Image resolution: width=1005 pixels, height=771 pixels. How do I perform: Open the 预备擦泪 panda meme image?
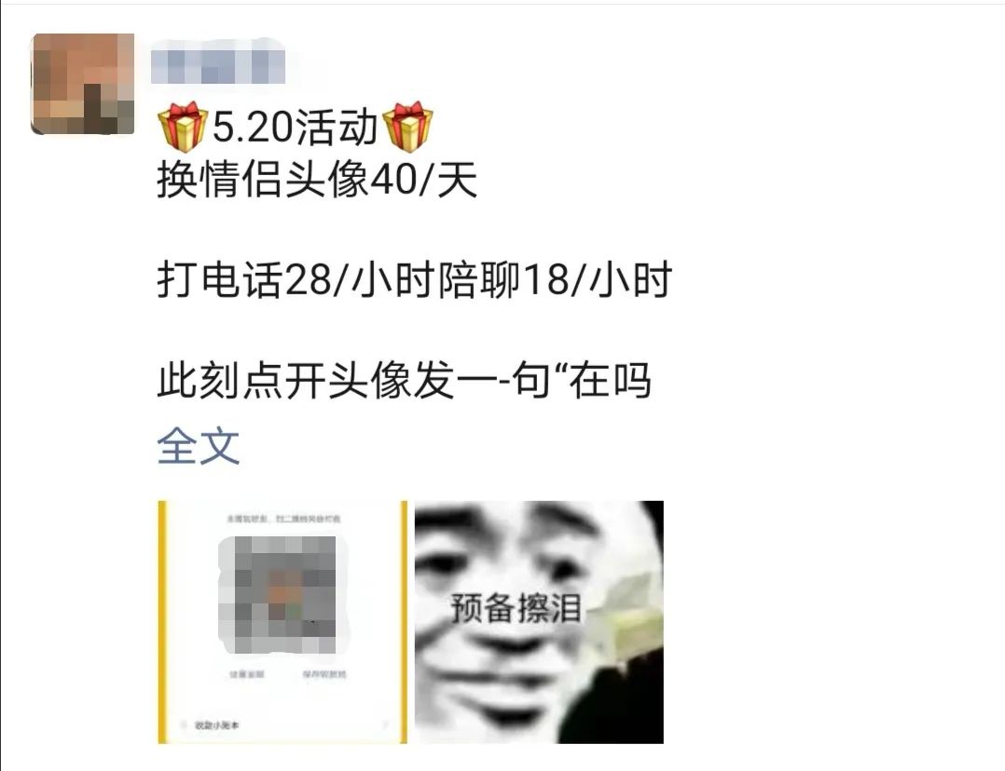point(539,622)
